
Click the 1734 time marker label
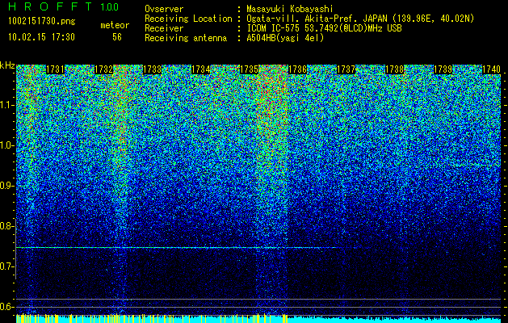tap(200, 69)
